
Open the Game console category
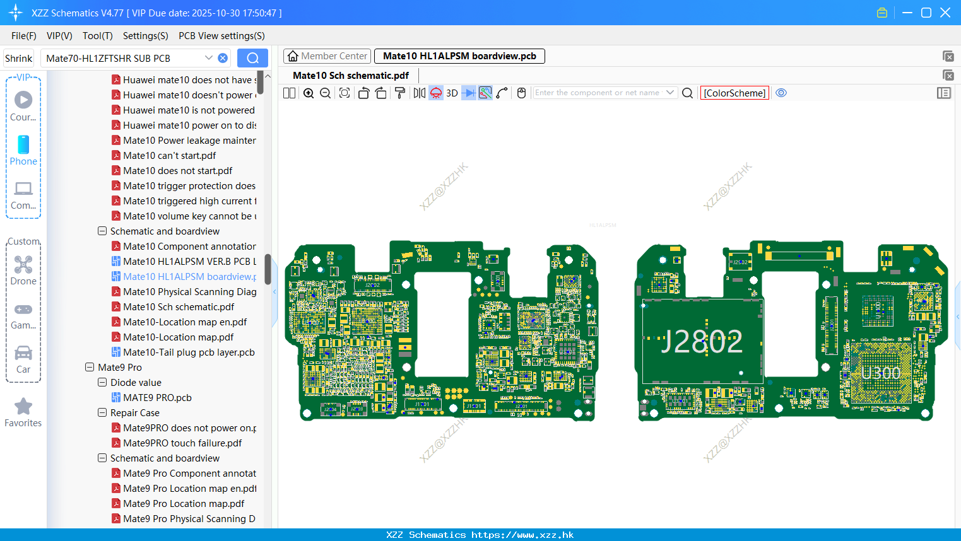(23, 315)
